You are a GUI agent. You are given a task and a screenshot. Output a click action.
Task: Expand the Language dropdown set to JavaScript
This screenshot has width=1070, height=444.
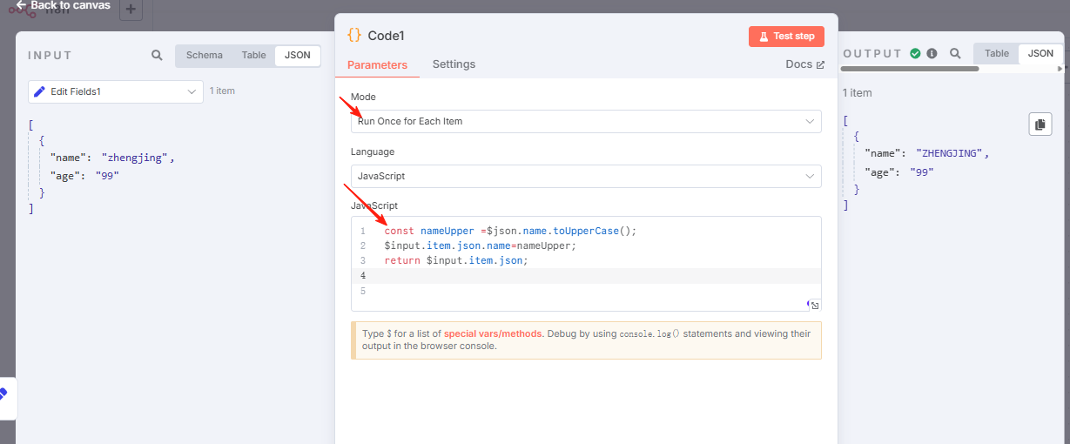coord(586,176)
